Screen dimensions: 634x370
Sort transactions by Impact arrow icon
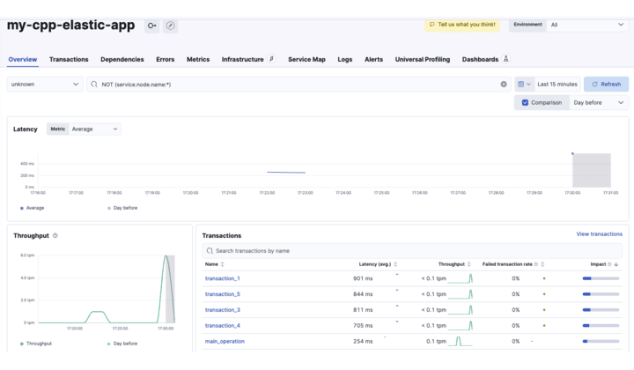pyautogui.click(x=616, y=264)
